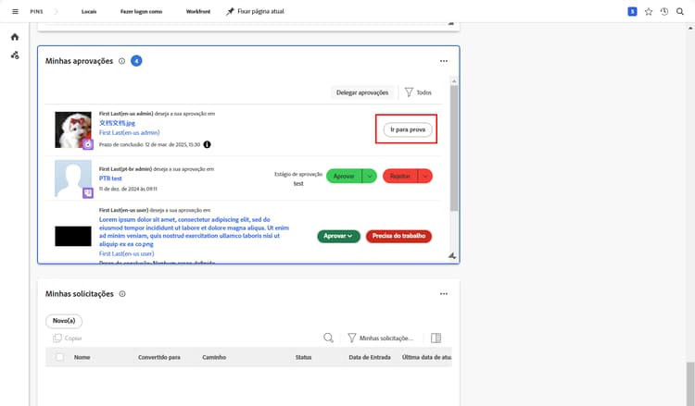695x406 pixels.
Task: Click the dog photo thumbnail
Action: [x=72, y=129]
